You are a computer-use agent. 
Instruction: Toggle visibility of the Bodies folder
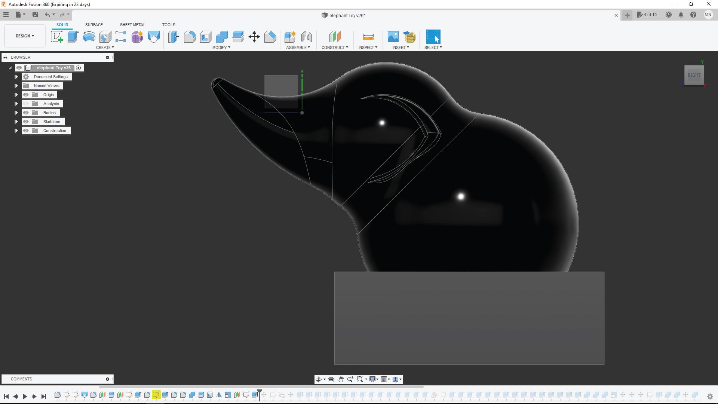click(x=26, y=112)
